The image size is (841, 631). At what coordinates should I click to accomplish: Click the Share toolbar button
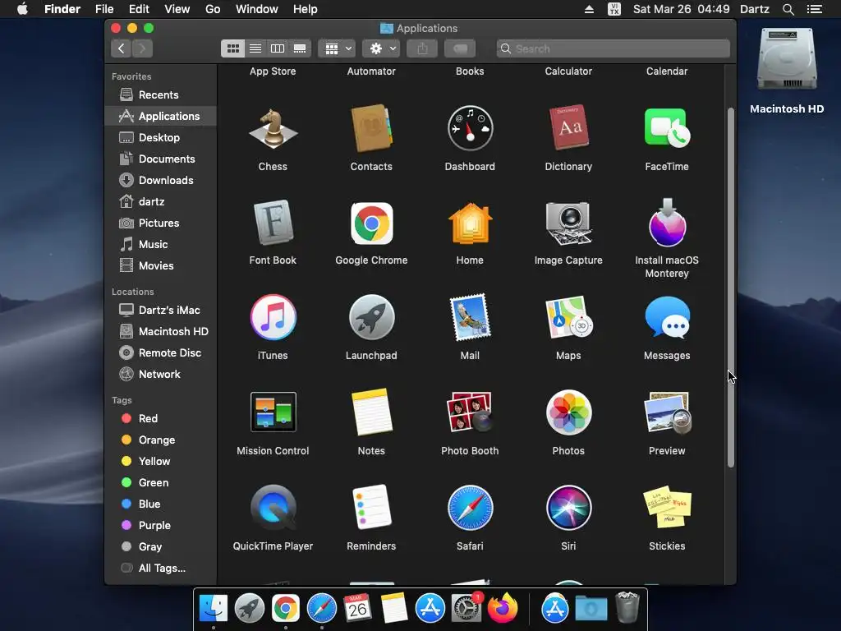coord(422,48)
